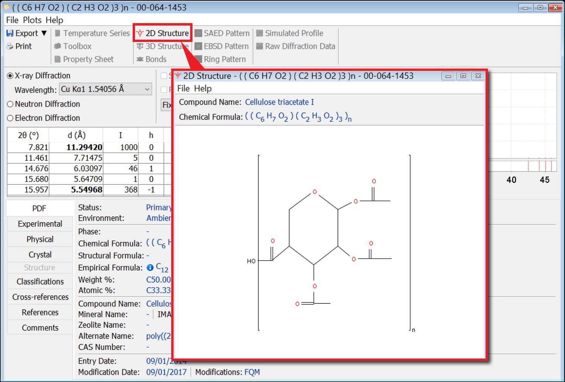Switch to the Crystal tab
This screenshot has width=565, height=382.
(39, 254)
